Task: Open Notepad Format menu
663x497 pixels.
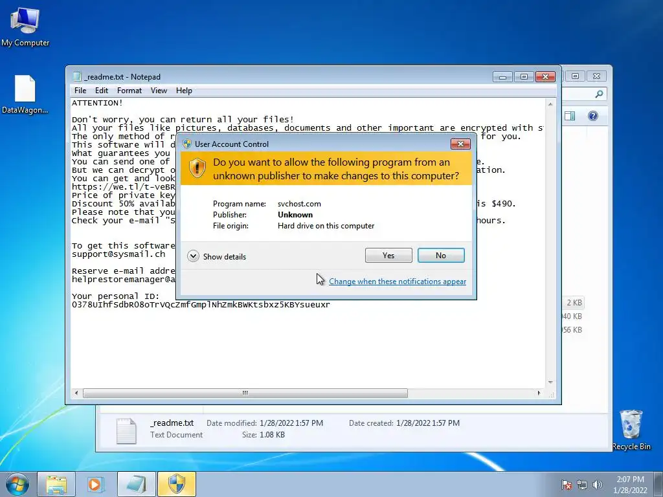Action: [129, 91]
